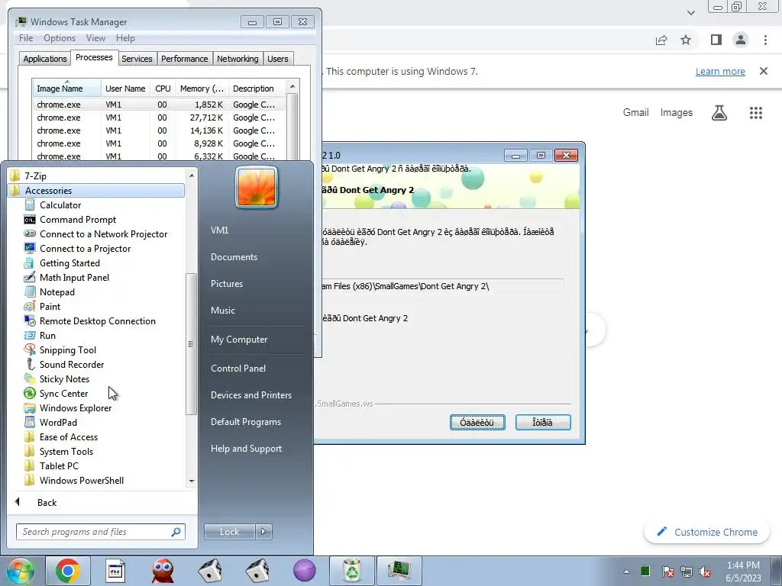Expand the 7-Zip folder
782x586 pixels.
tap(35, 175)
